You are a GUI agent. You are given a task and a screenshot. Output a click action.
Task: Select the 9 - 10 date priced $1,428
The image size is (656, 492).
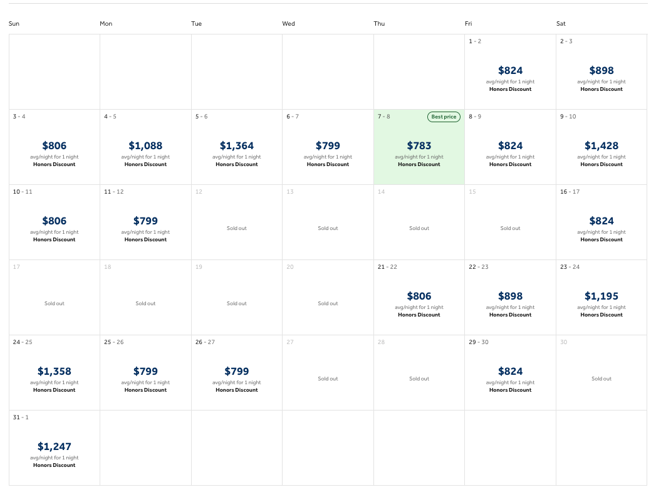pyautogui.click(x=601, y=147)
